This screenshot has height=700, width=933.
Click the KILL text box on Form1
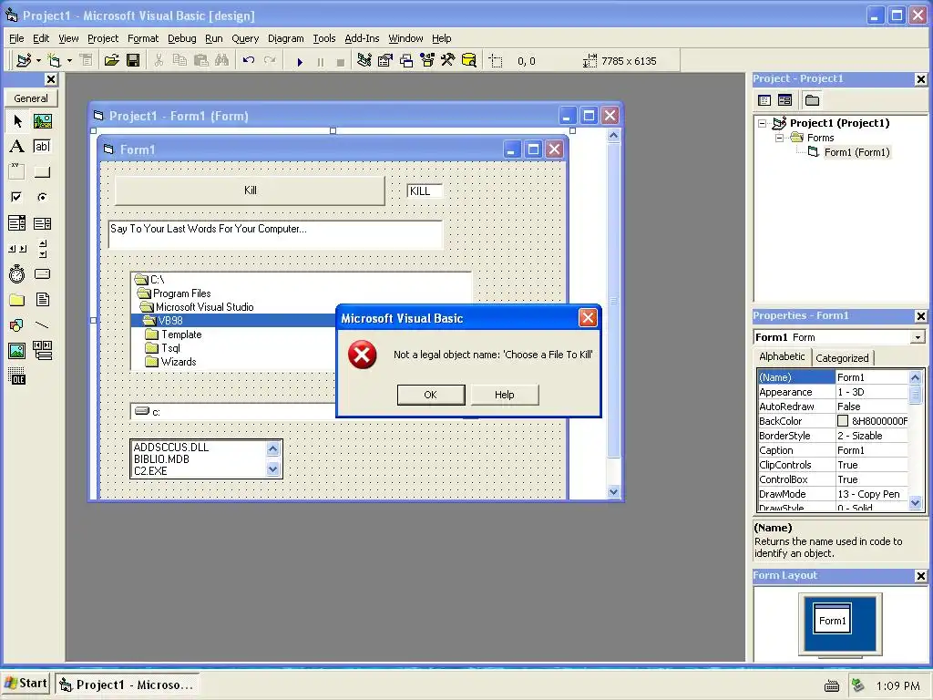point(425,191)
